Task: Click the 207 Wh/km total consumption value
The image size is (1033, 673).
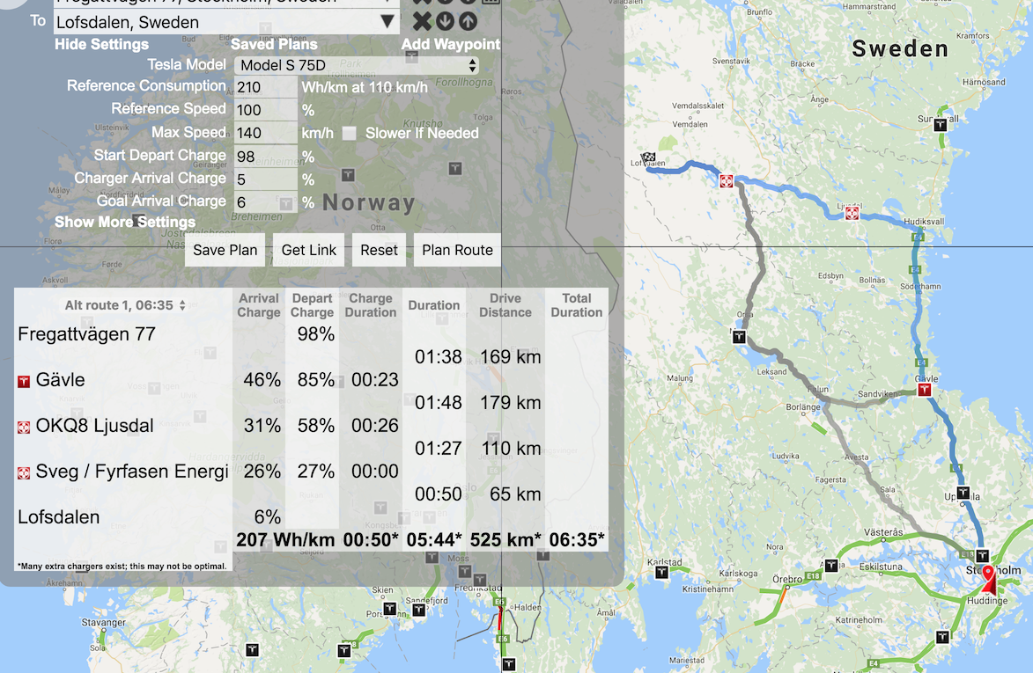Action: click(285, 540)
